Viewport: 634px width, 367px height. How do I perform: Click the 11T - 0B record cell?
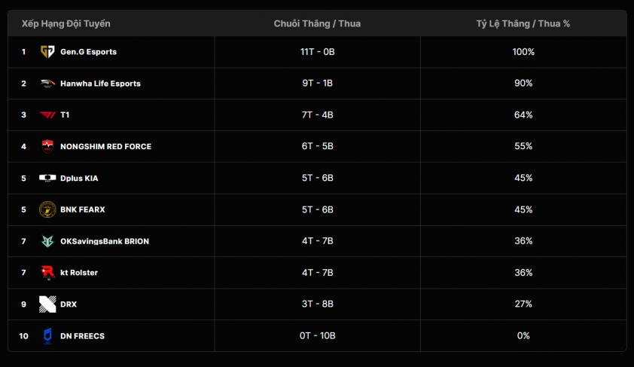tap(318, 52)
